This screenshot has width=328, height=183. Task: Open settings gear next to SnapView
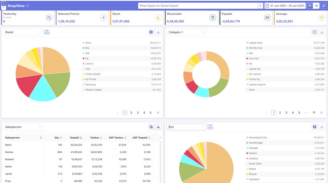point(28,6)
